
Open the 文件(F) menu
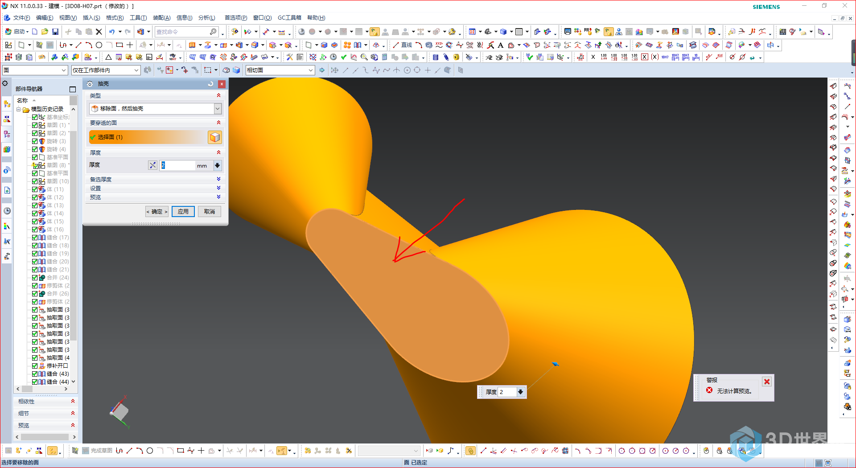click(x=21, y=18)
